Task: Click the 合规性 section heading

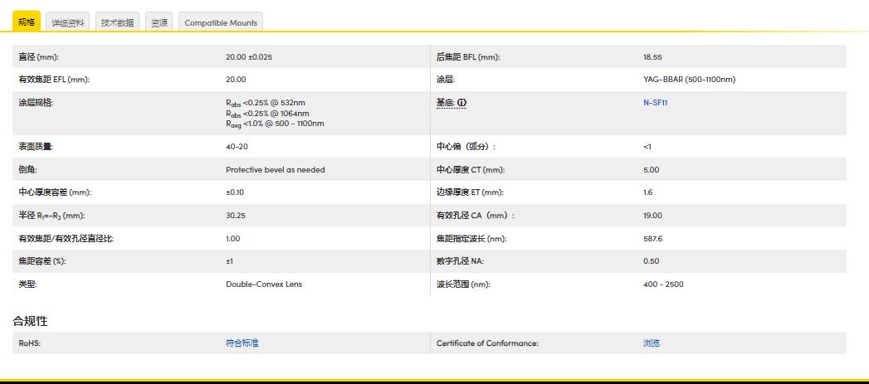Action: [30, 321]
